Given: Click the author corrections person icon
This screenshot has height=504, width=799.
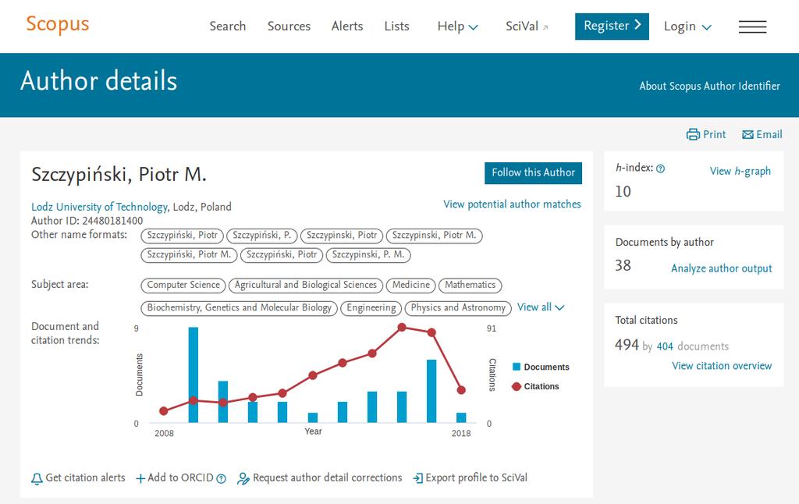Looking at the screenshot, I should coord(243,478).
